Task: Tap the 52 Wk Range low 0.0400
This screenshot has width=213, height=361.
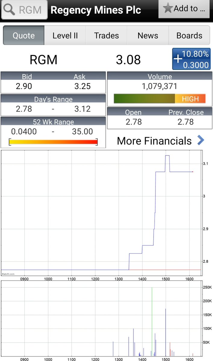Action: [x=24, y=131]
